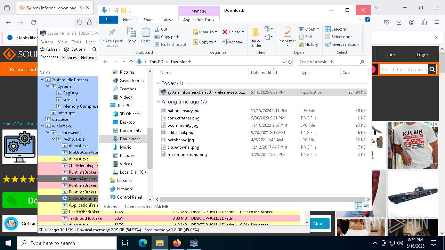Open Firefox downloads panel icon
445x250 pixels.
(x=399, y=22)
